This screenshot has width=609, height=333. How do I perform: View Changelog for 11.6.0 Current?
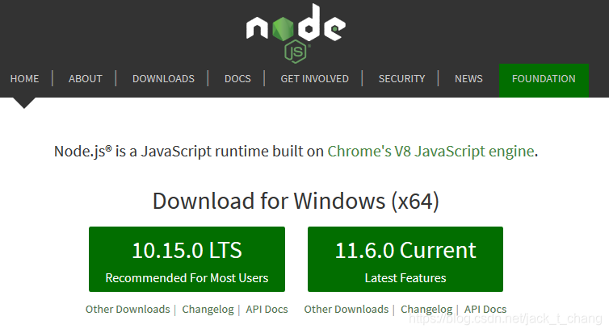pos(426,310)
